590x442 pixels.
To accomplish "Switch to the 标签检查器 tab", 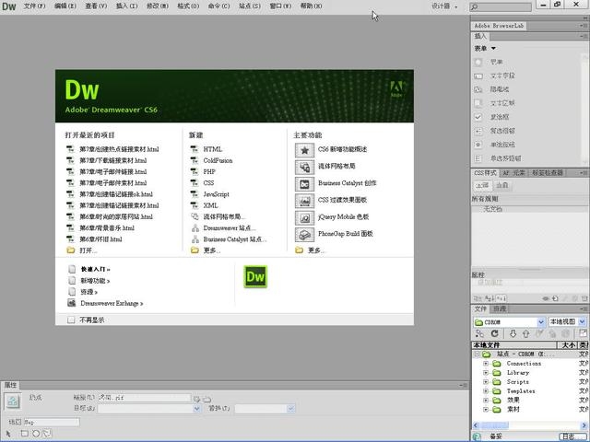I will coord(547,173).
